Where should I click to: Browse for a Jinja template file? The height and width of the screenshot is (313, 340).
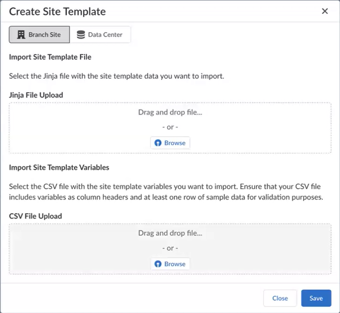click(x=170, y=143)
